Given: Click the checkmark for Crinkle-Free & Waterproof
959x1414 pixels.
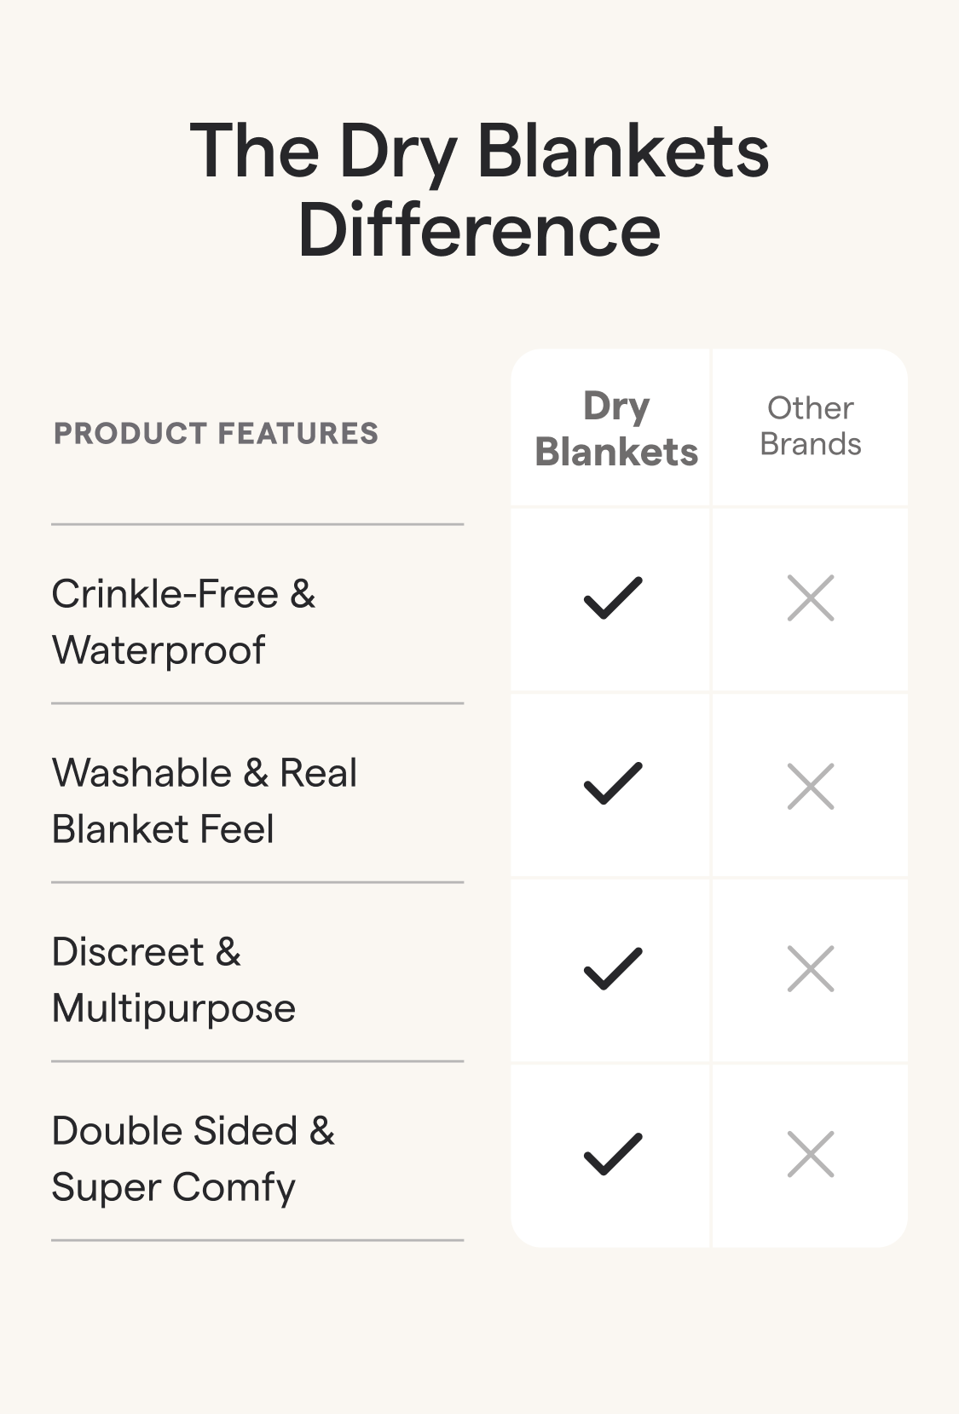Looking at the screenshot, I should click(x=612, y=597).
